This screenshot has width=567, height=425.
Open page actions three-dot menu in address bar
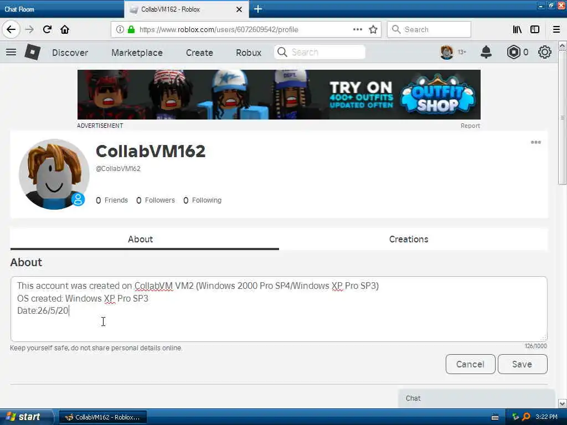357,29
